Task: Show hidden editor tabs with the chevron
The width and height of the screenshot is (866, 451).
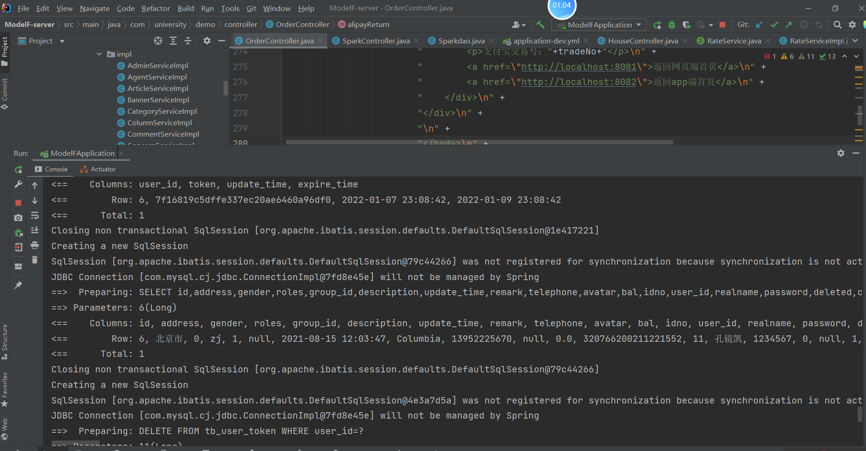Action: coord(855,41)
